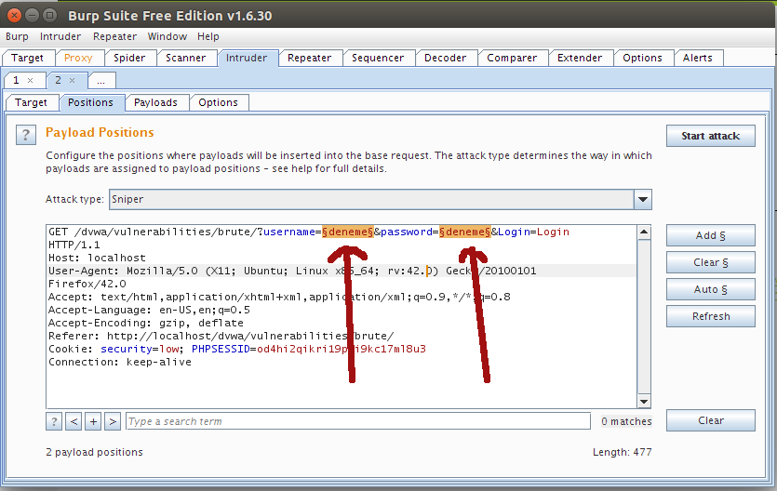Image resolution: width=777 pixels, height=491 pixels.
Task: Open the Payload Positions help icon
Action: point(26,135)
